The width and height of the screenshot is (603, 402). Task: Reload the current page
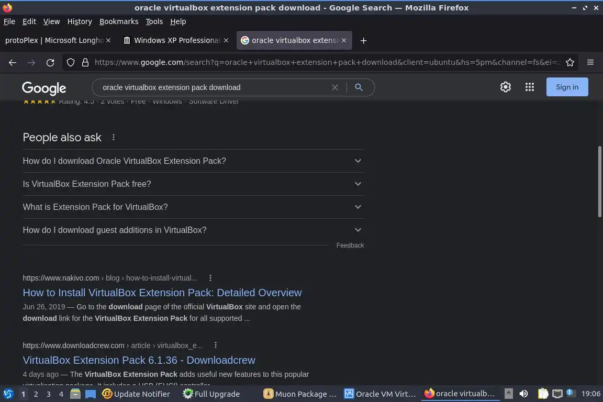point(50,63)
